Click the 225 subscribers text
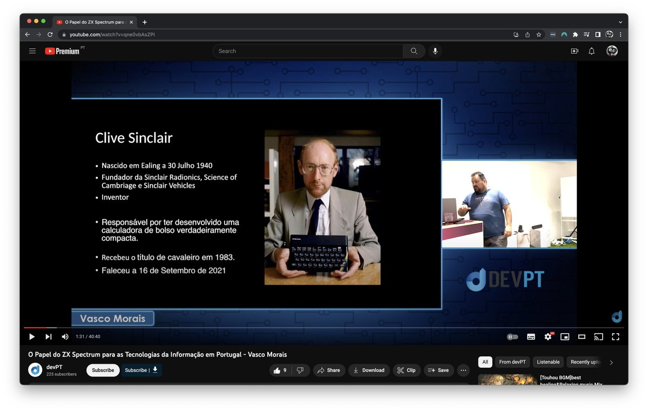The height and width of the screenshot is (411, 648). 62,374
